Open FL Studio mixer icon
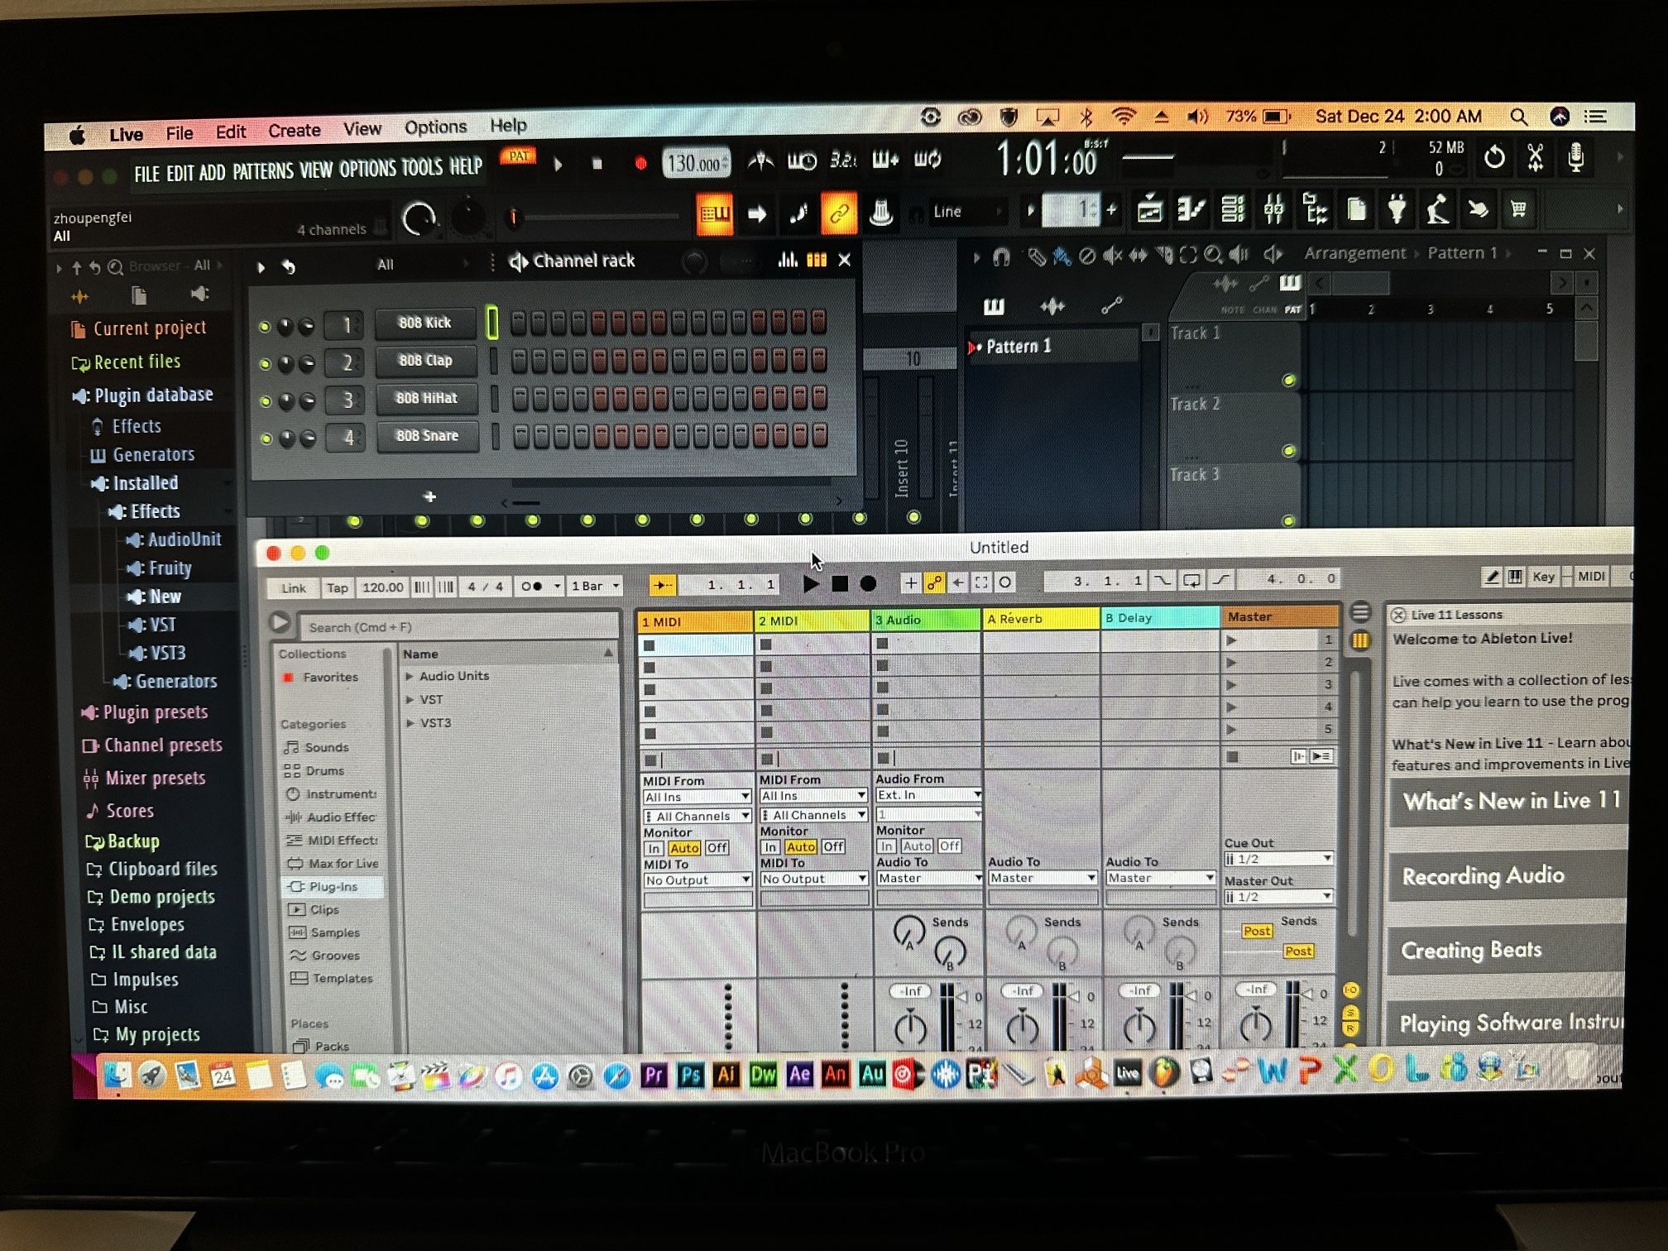The height and width of the screenshot is (1251, 1668). pos(1273,209)
